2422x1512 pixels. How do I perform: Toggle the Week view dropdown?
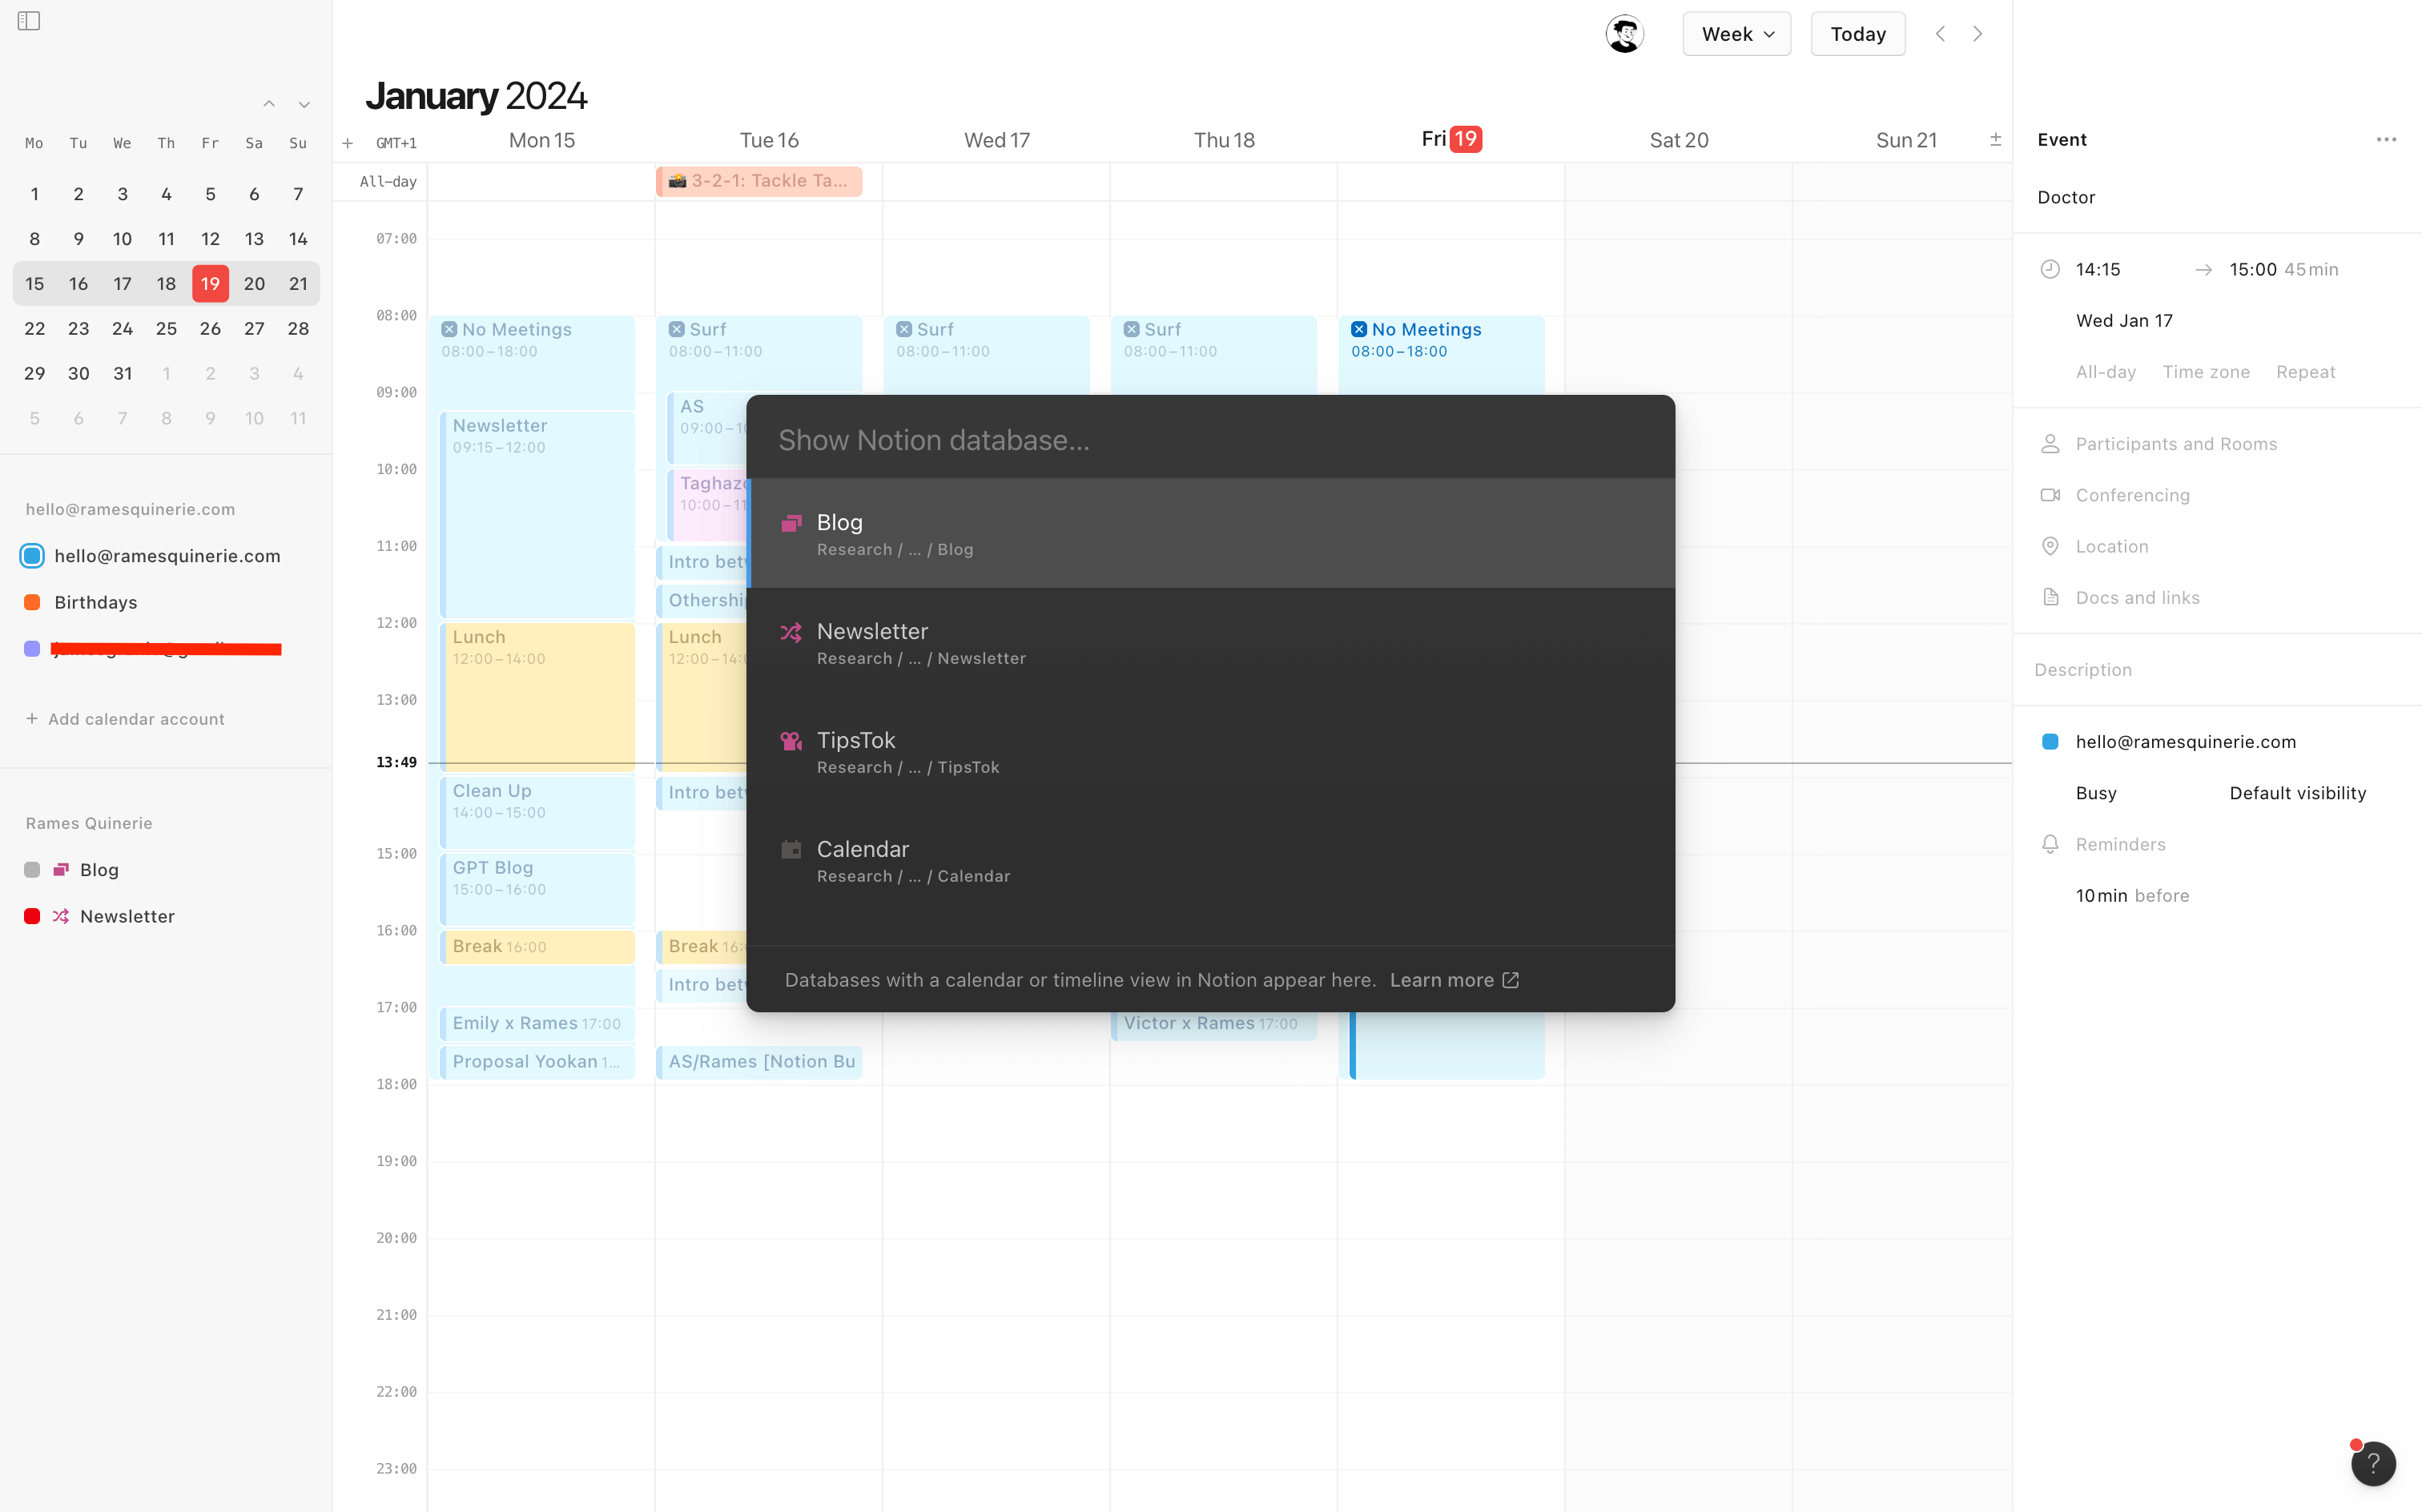pyautogui.click(x=1736, y=33)
